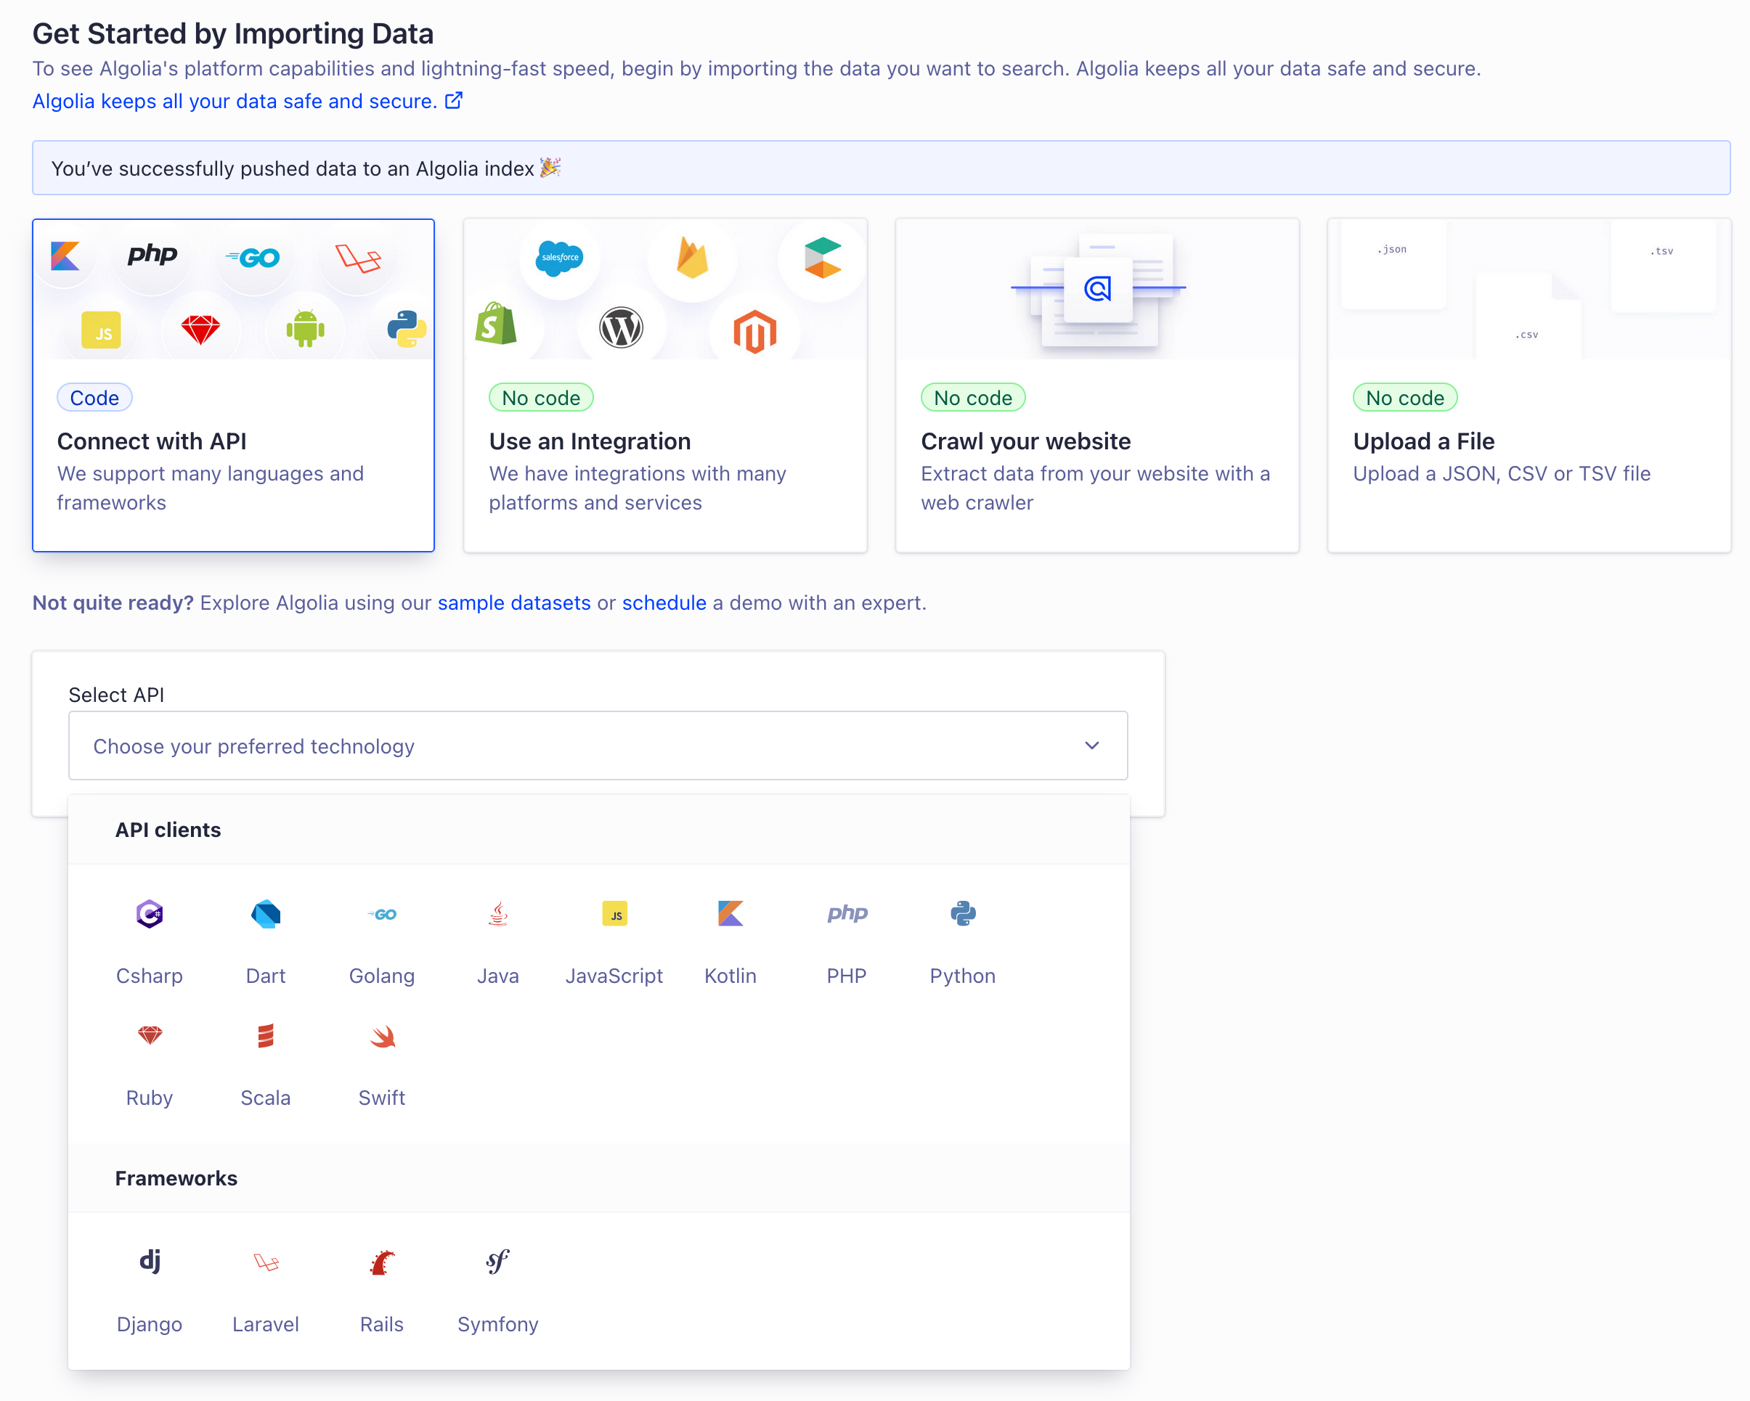Choose the Upload a File card

click(1529, 385)
